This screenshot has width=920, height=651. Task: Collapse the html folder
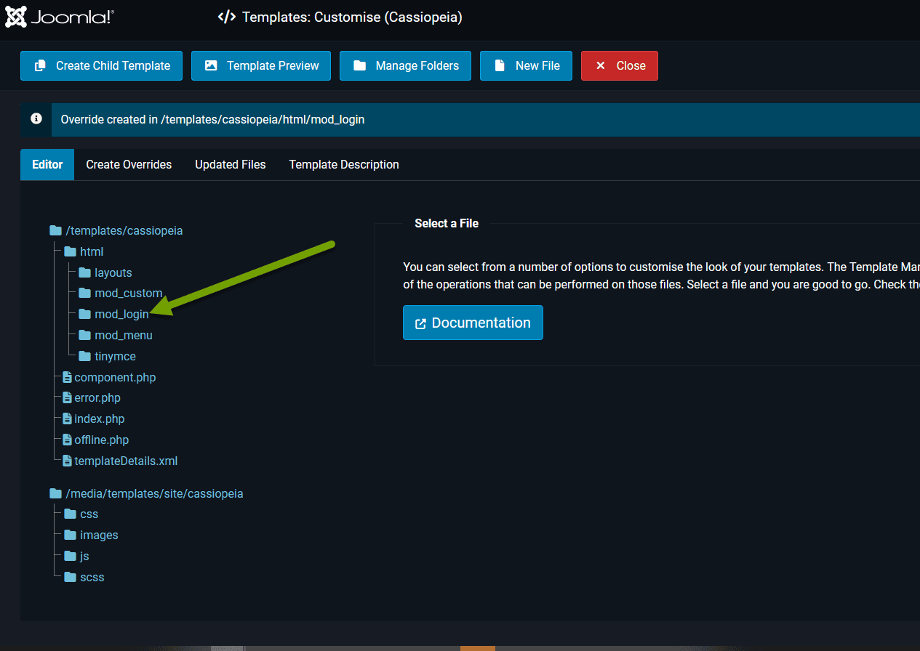pos(91,252)
